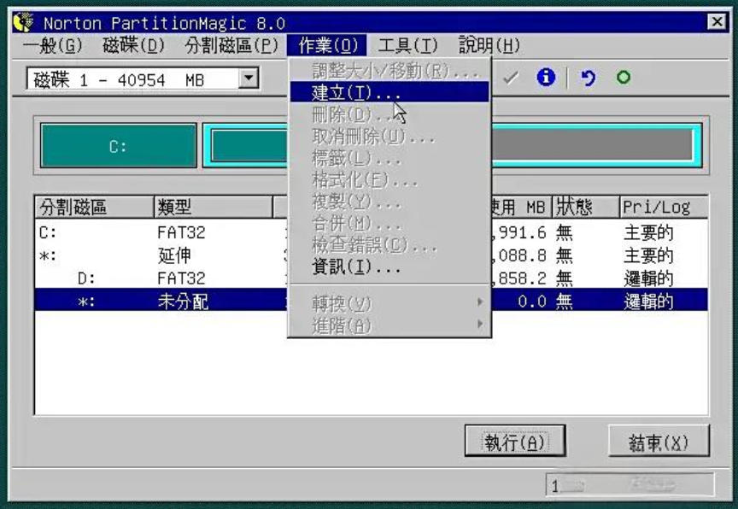Click the 格式化(F)... menu entry

click(389, 179)
